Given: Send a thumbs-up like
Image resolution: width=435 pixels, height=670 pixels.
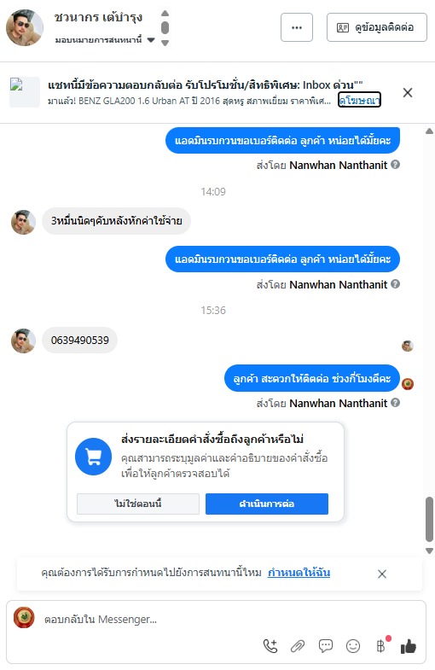Looking at the screenshot, I should tap(408, 646).
